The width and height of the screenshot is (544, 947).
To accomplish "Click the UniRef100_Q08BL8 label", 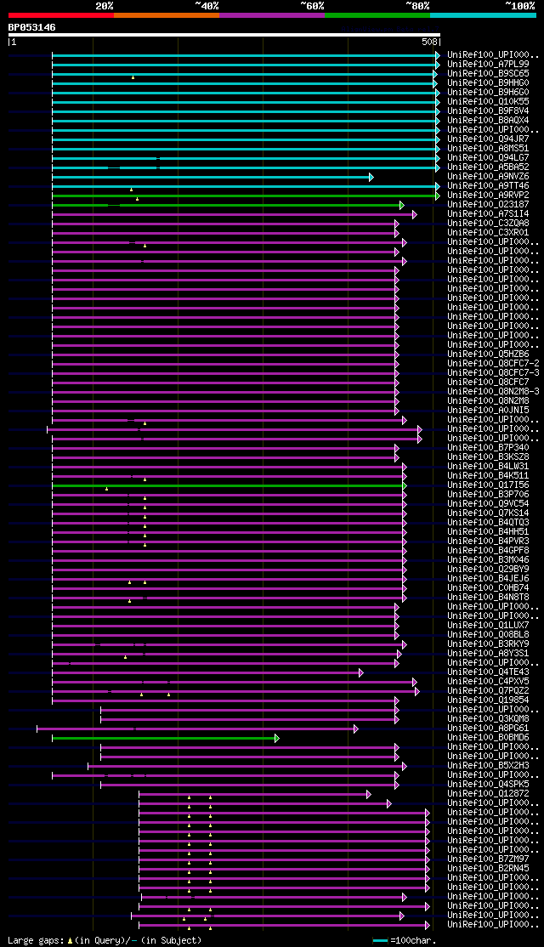I will pyautogui.click(x=488, y=635).
